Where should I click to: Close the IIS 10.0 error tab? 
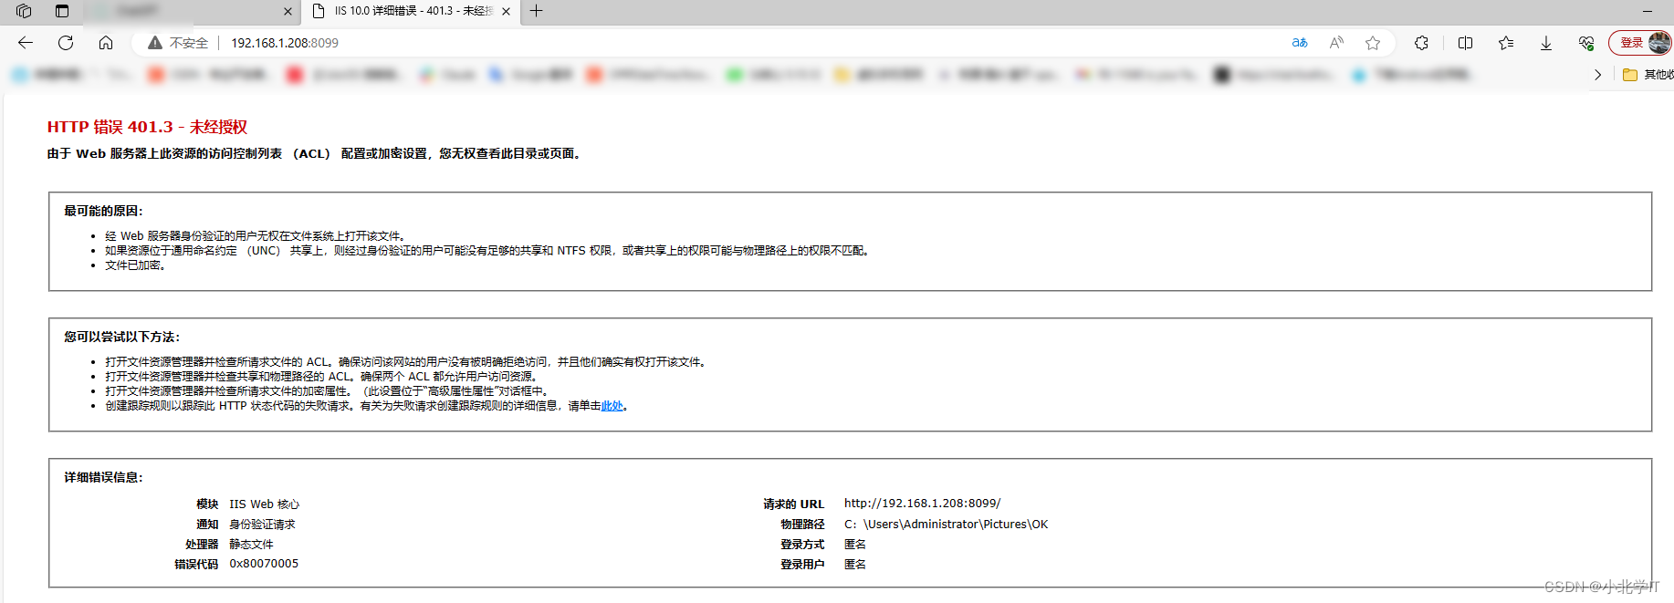[x=506, y=12]
